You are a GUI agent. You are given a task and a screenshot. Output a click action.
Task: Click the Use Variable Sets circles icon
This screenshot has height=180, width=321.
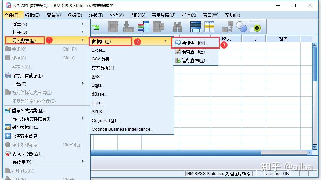coord(241,27)
